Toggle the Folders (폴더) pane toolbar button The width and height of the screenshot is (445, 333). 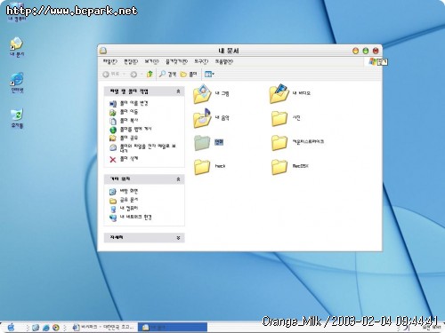click(x=189, y=74)
